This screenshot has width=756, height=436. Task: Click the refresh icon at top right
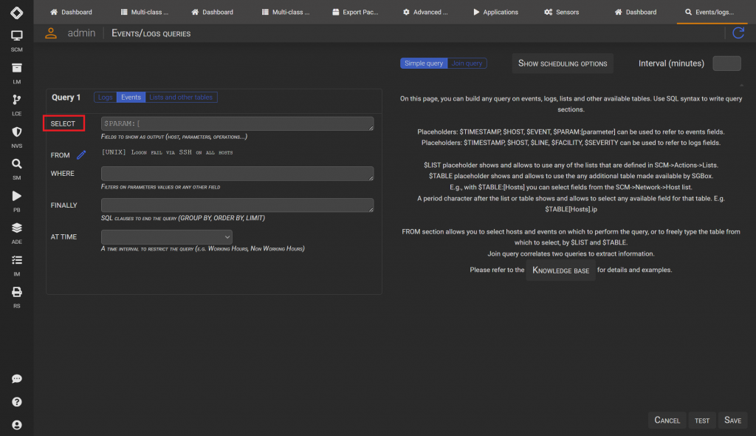pos(738,33)
